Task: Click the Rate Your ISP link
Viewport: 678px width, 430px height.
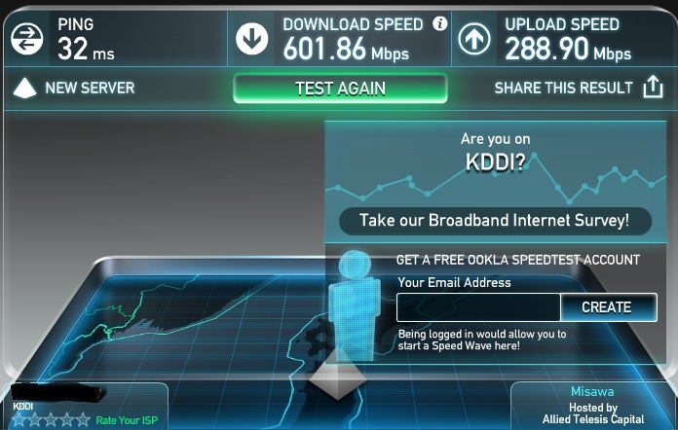Action: (127, 420)
